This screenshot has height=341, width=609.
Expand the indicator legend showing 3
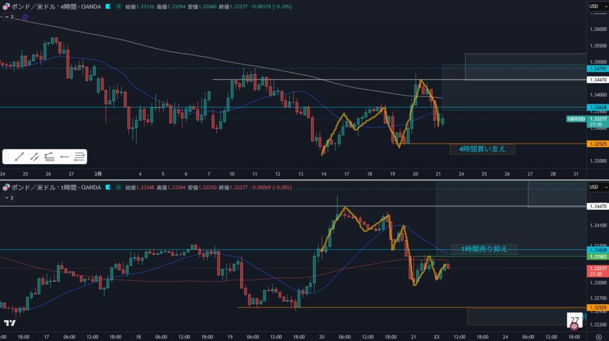8,17
